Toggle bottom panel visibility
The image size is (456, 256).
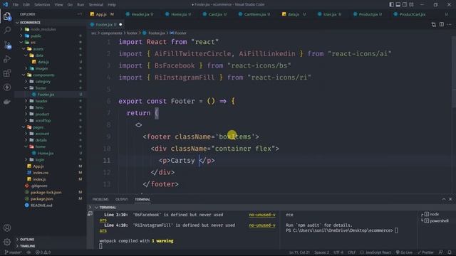pos(398,4)
